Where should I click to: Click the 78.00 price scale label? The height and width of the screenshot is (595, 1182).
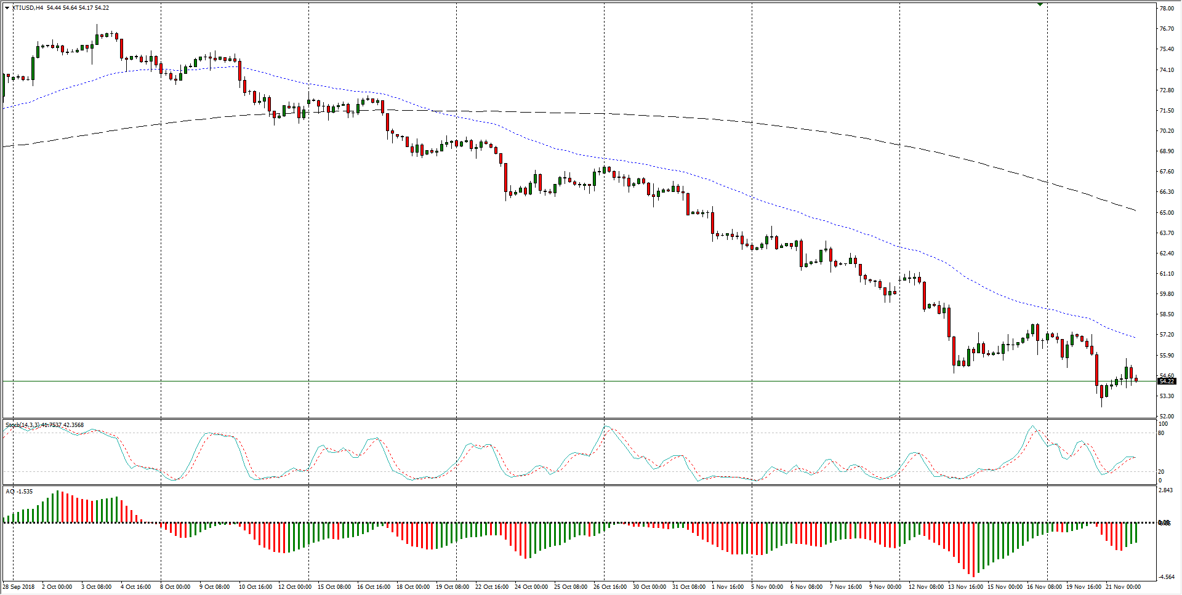[1166, 9]
